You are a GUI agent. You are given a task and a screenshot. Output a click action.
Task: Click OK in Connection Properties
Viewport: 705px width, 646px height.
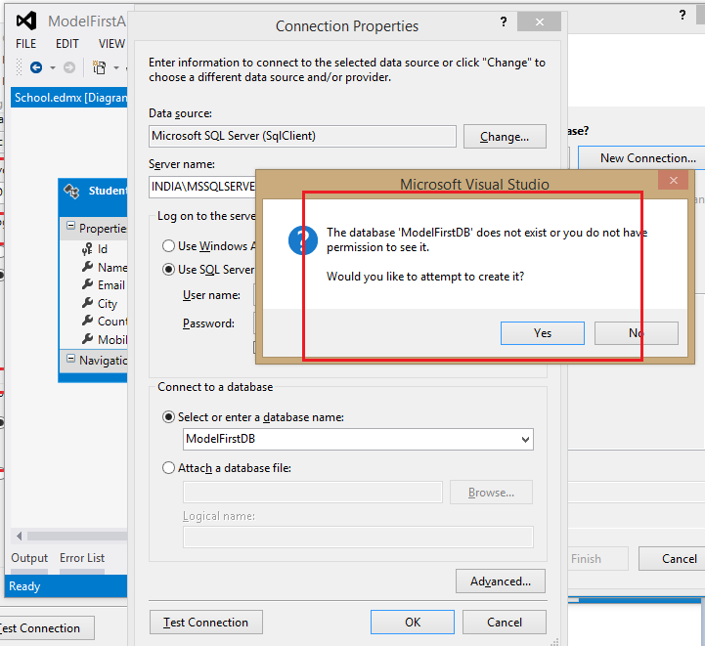coord(413,623)
